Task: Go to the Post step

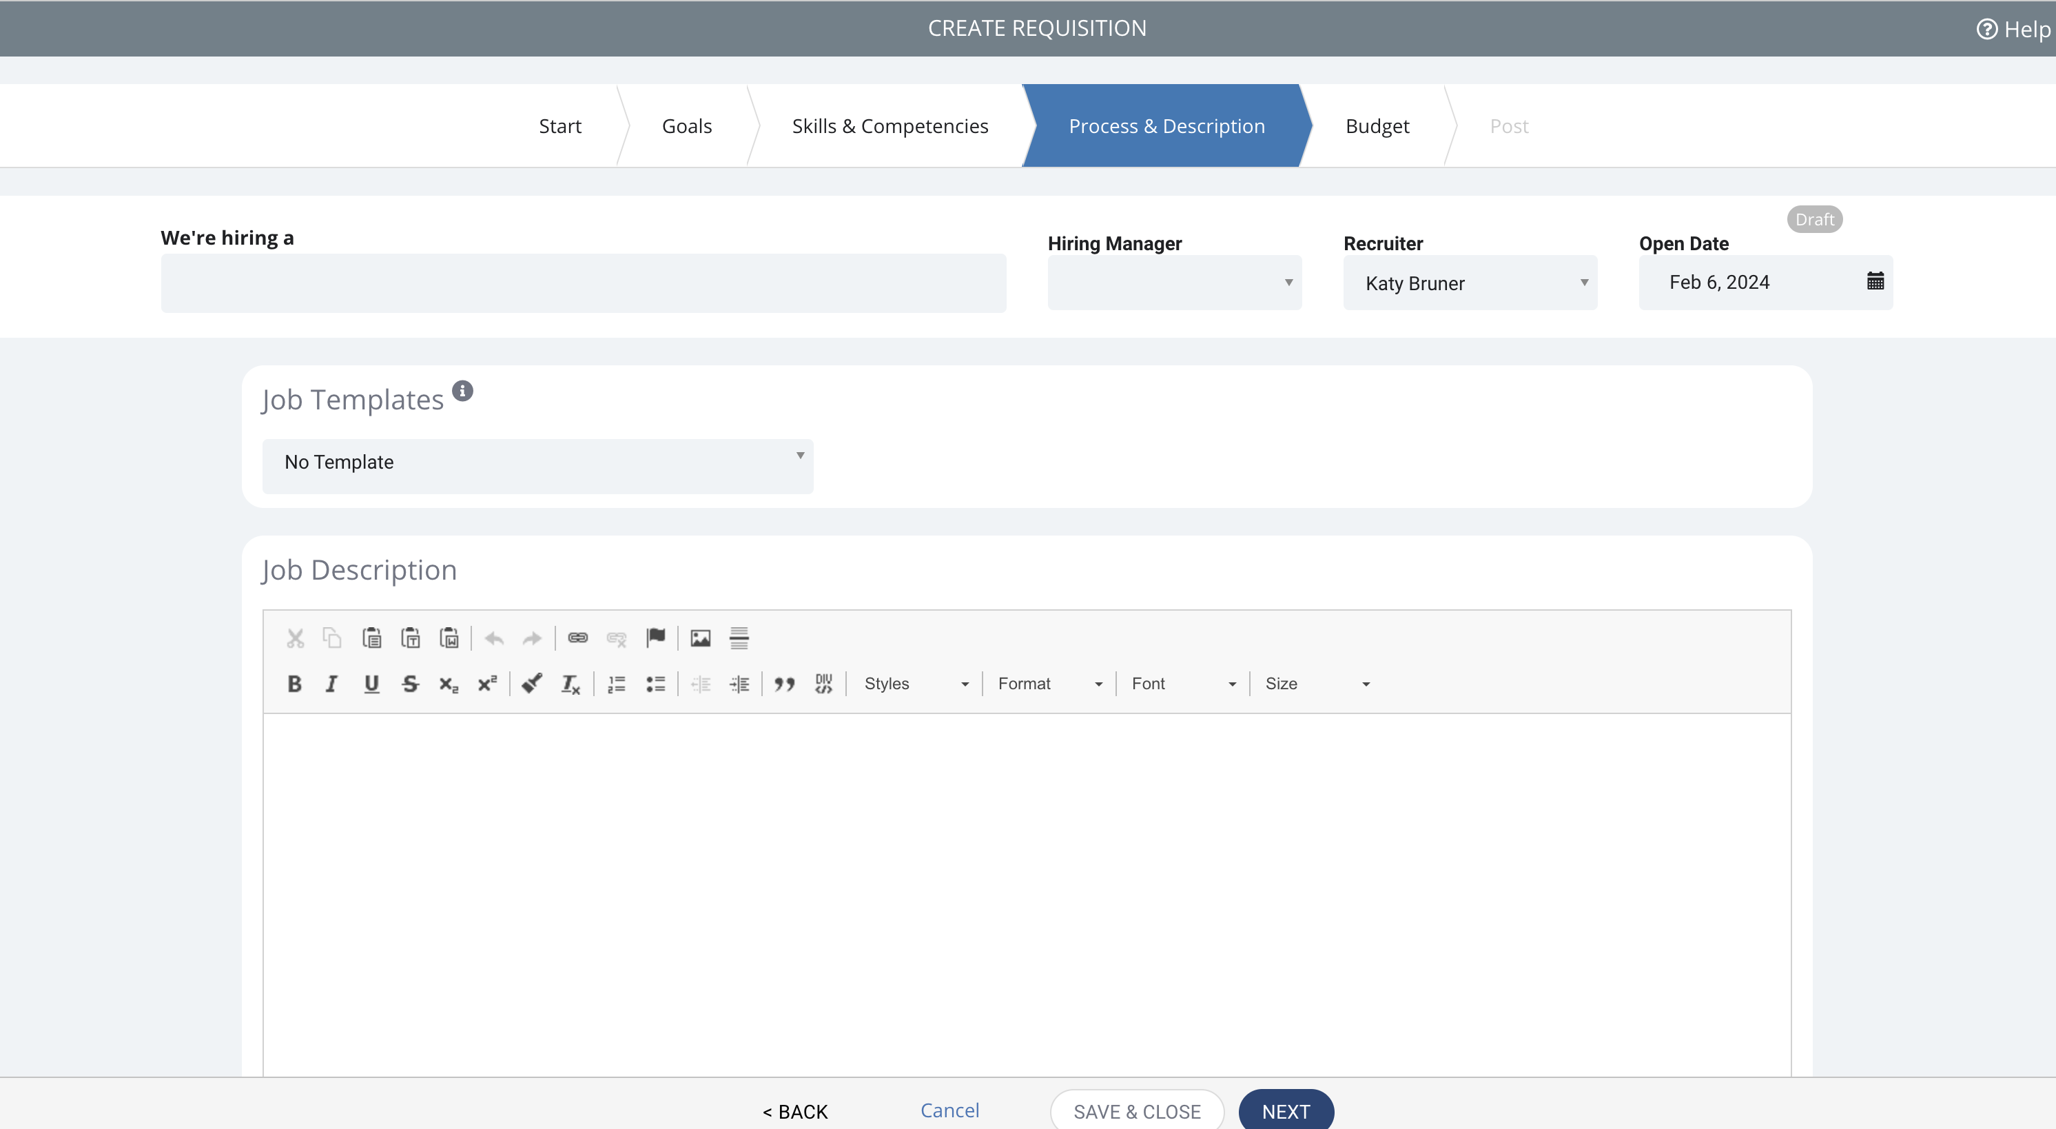Action: 1508,126
